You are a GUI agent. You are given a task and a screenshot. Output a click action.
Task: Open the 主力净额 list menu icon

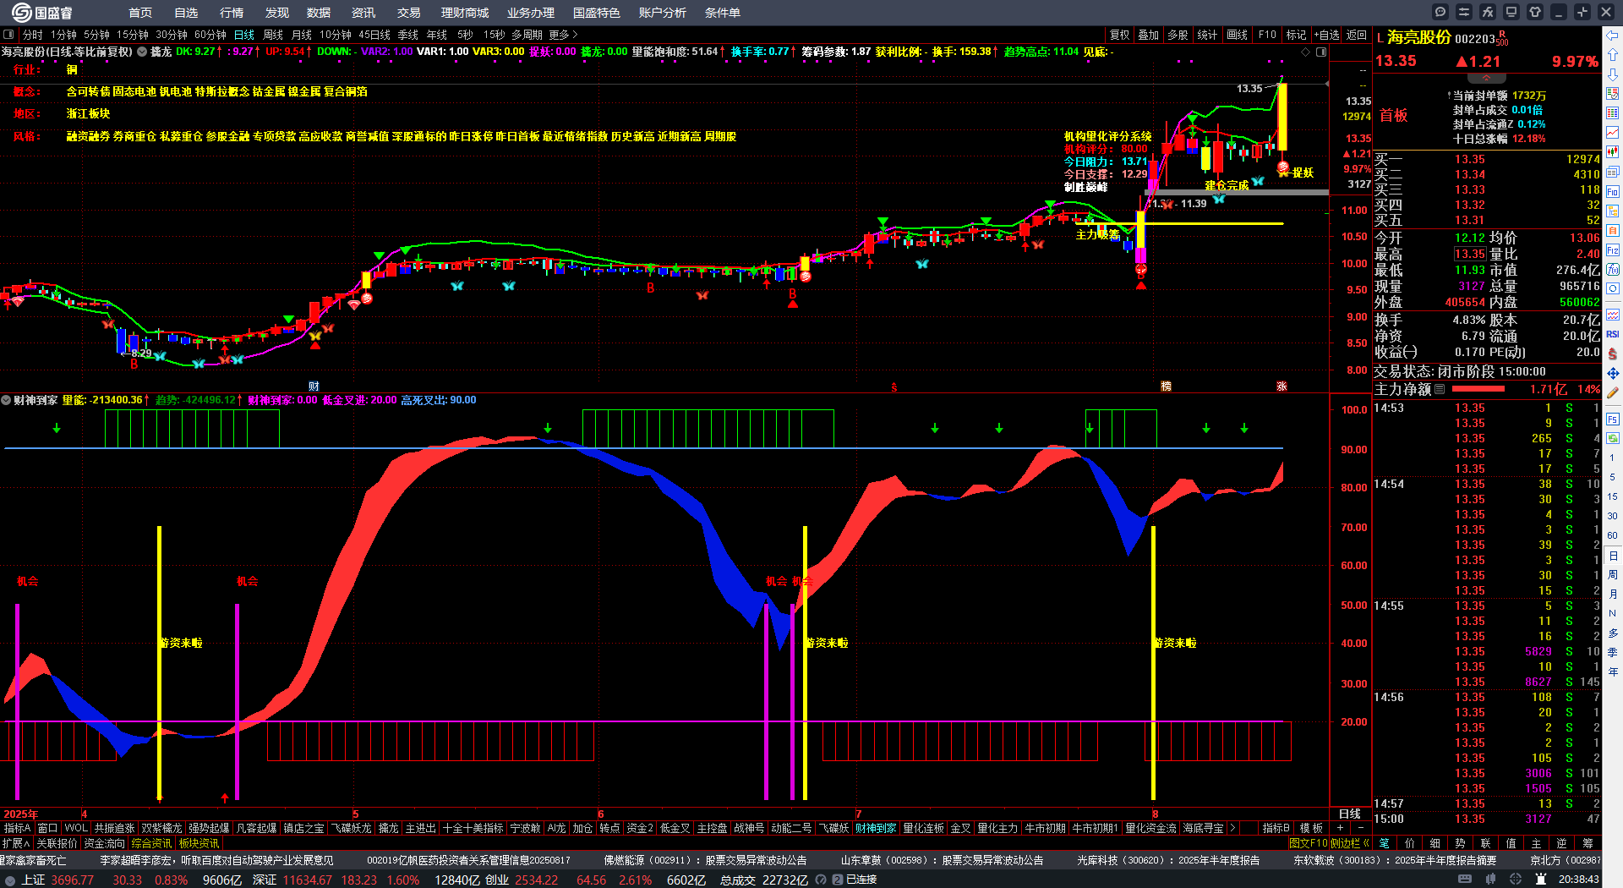point(1440,389)
